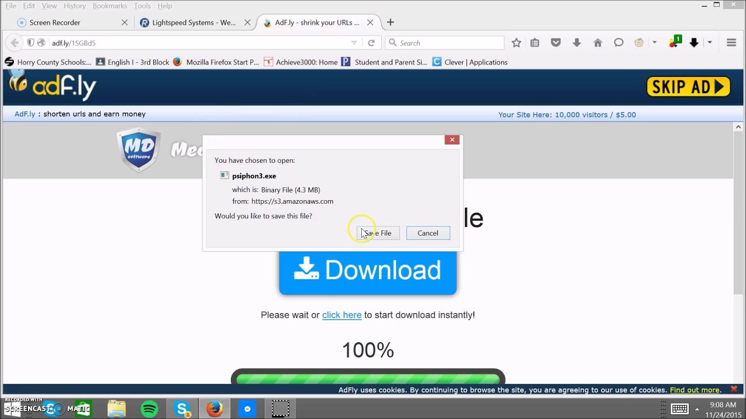This screenshot has width=746, height=419.
Task: Save page to Pocket
Action: coord(556,42)
